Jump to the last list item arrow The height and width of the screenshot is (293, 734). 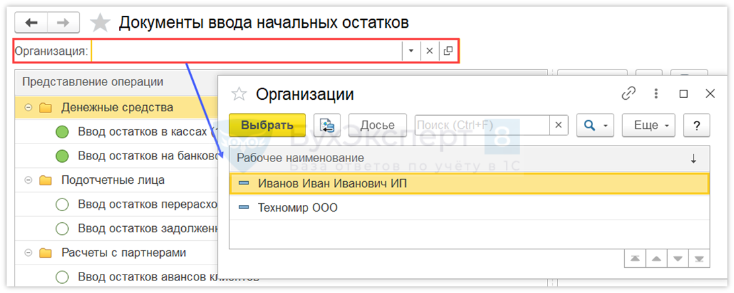coord(700,259)
